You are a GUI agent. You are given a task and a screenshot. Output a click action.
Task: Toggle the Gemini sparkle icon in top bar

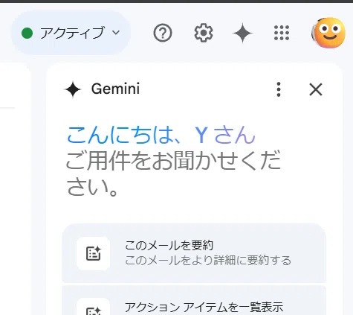tap(243, 33)
